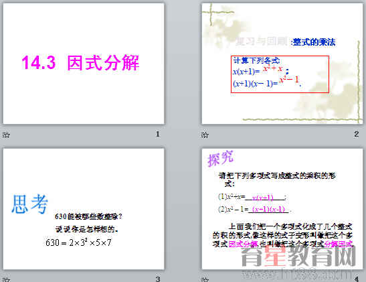This screenshot has height=282, width=366.
Task: Click the animation star icon under slide 3
Action: coord(6,279)
